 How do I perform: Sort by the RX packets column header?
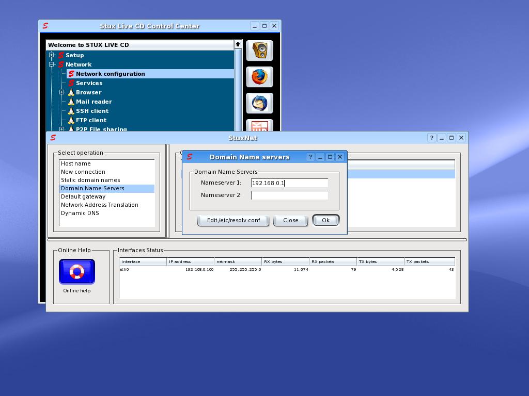tap(333, 261)
